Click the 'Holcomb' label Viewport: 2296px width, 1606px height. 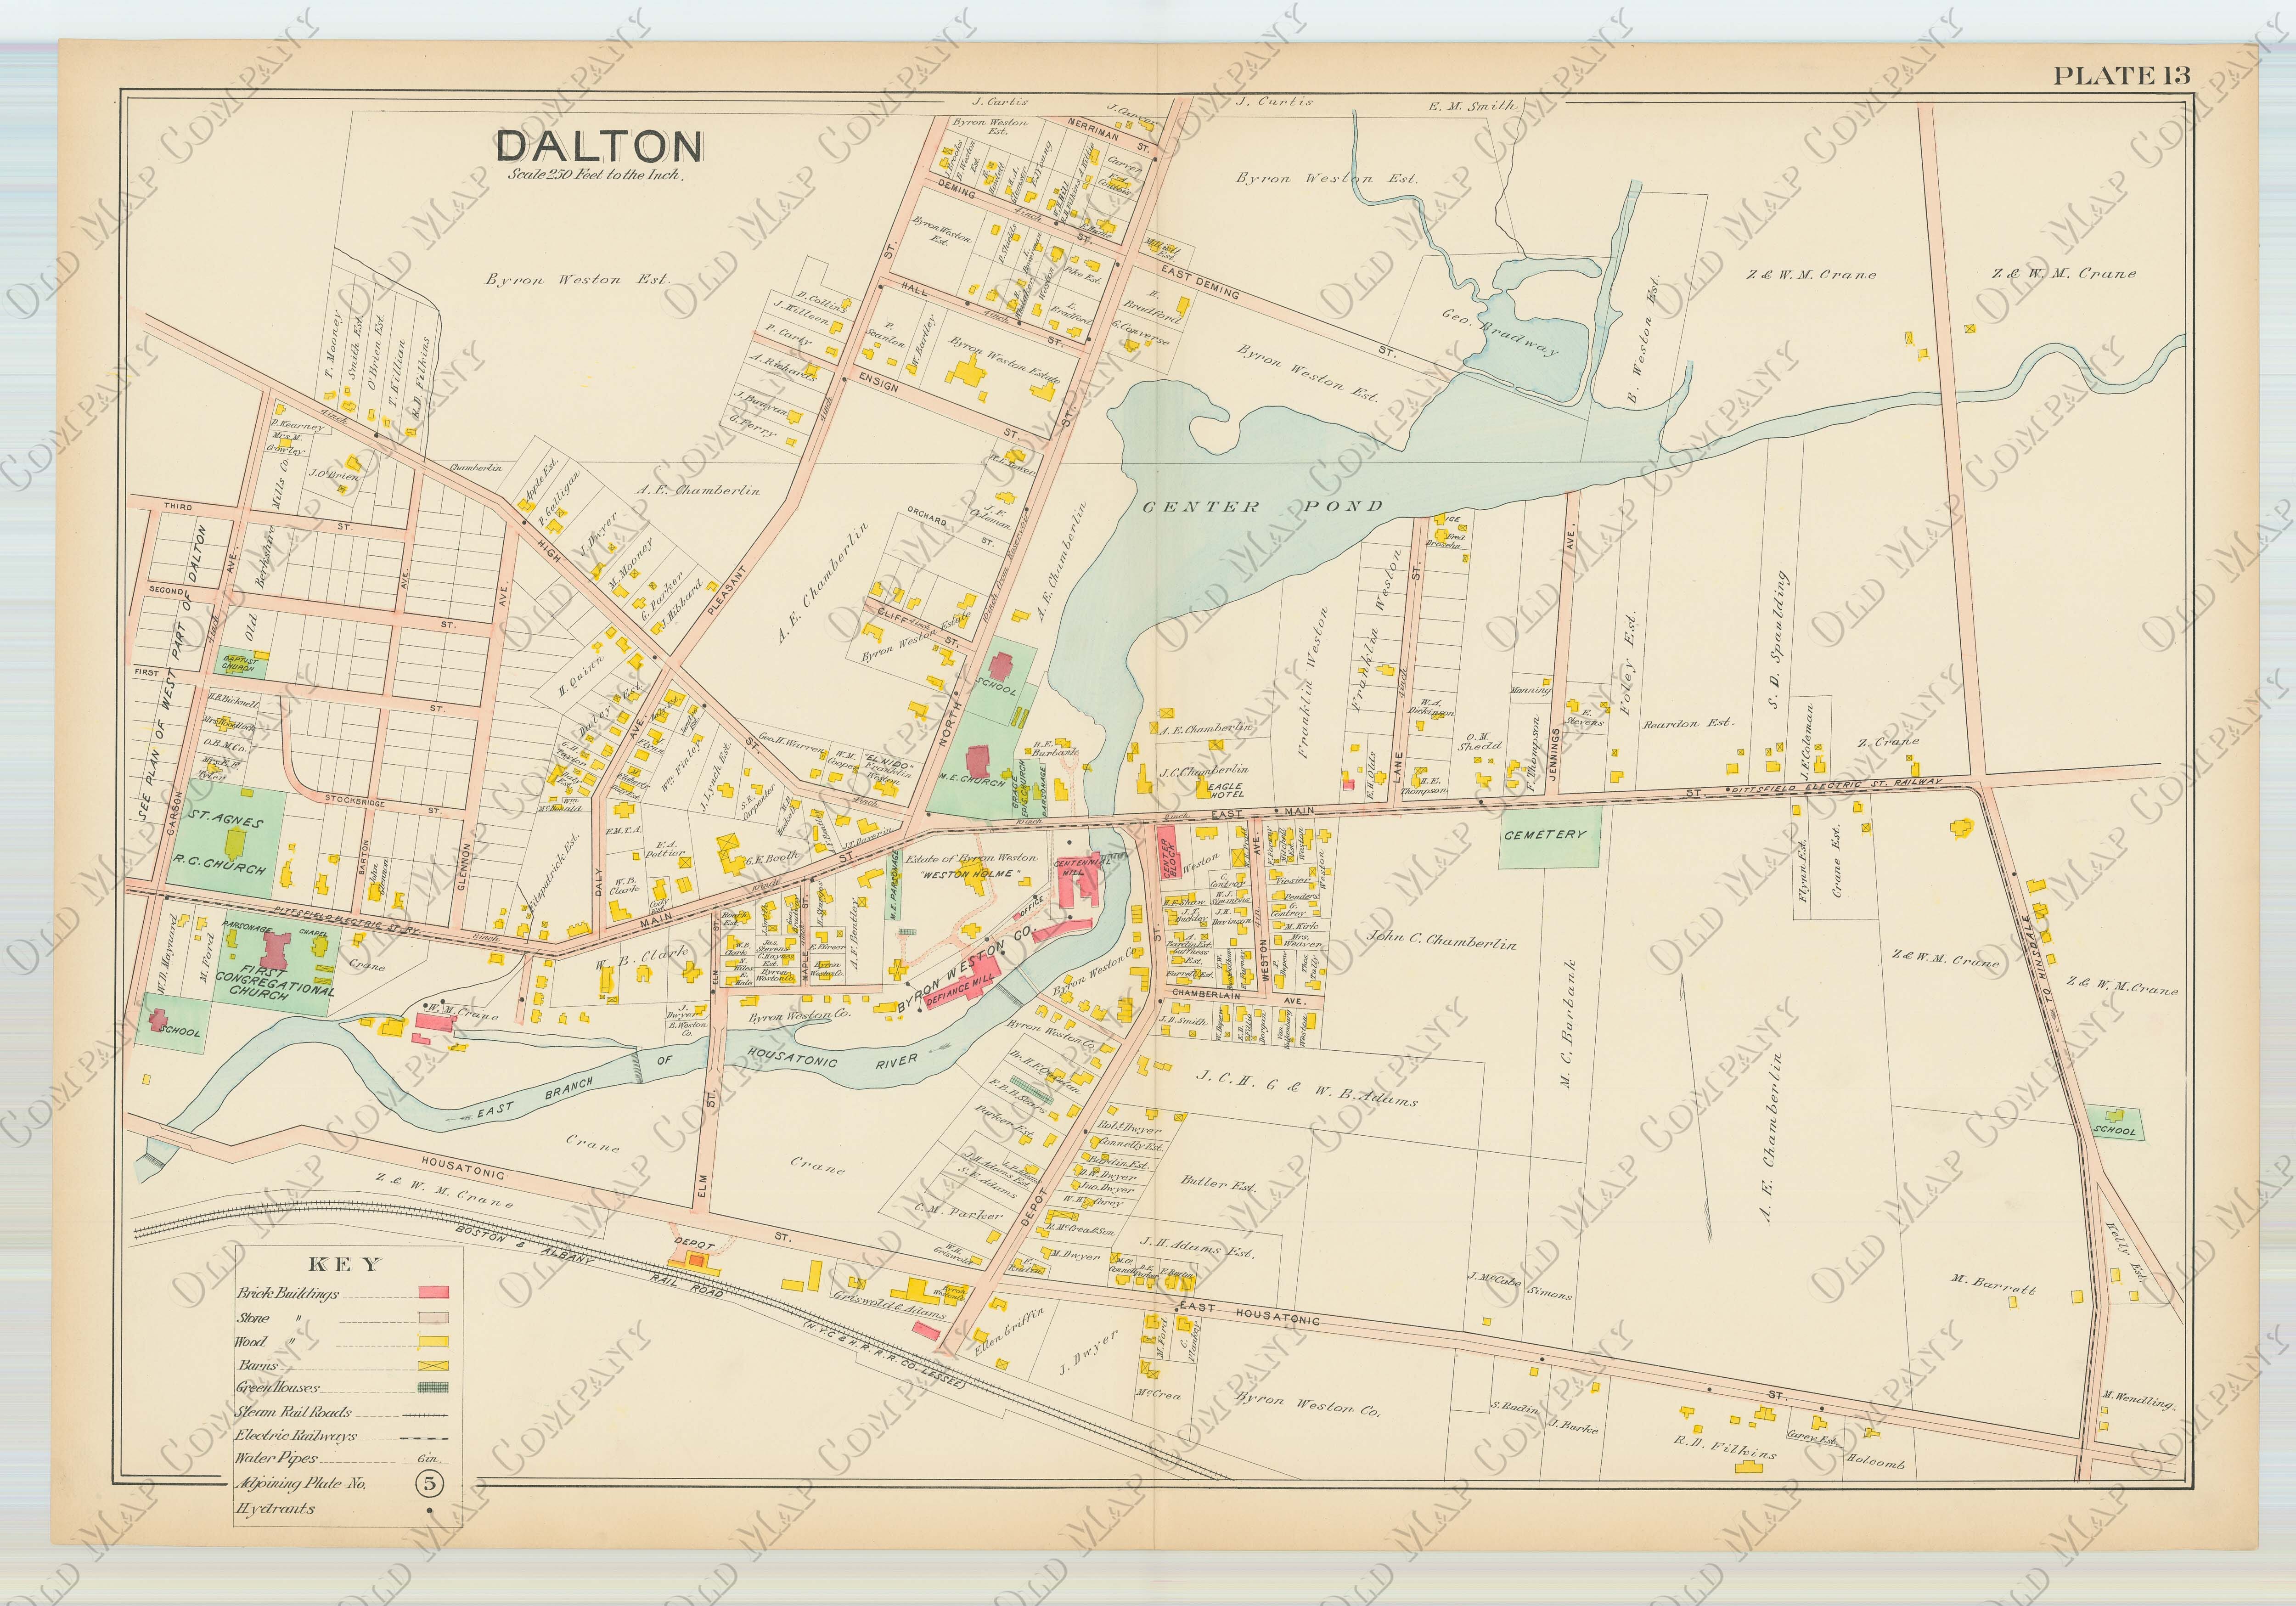(x=1875, y=1463)
